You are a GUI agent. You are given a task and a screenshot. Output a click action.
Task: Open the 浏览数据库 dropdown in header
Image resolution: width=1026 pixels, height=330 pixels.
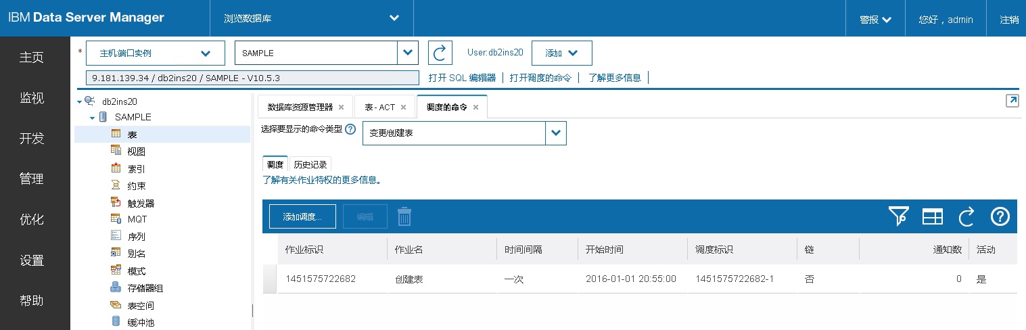coord(312,18)
